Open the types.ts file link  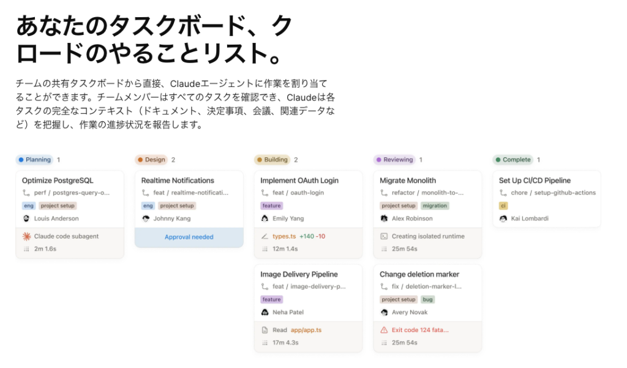point(283,236)
